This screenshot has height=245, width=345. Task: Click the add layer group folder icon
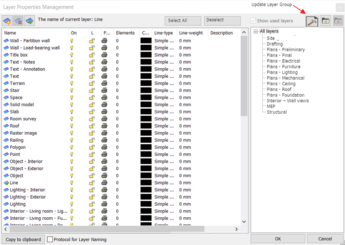point(326,21)
